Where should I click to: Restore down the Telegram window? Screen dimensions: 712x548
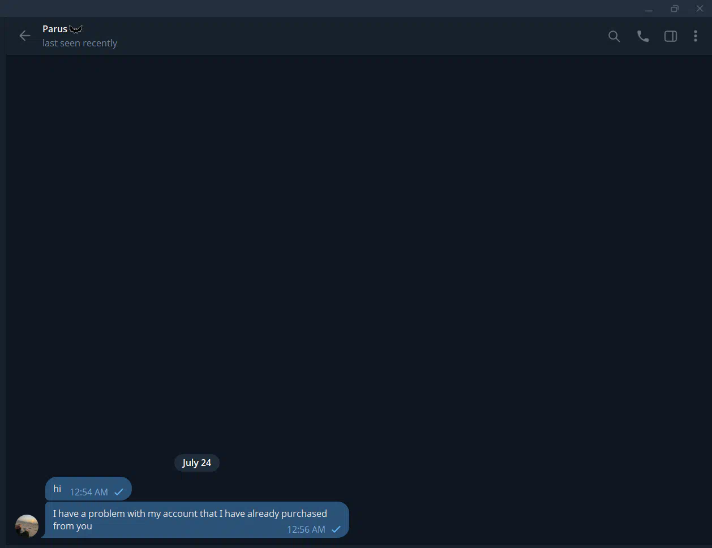pyautogui.click(x=674, y=9)
